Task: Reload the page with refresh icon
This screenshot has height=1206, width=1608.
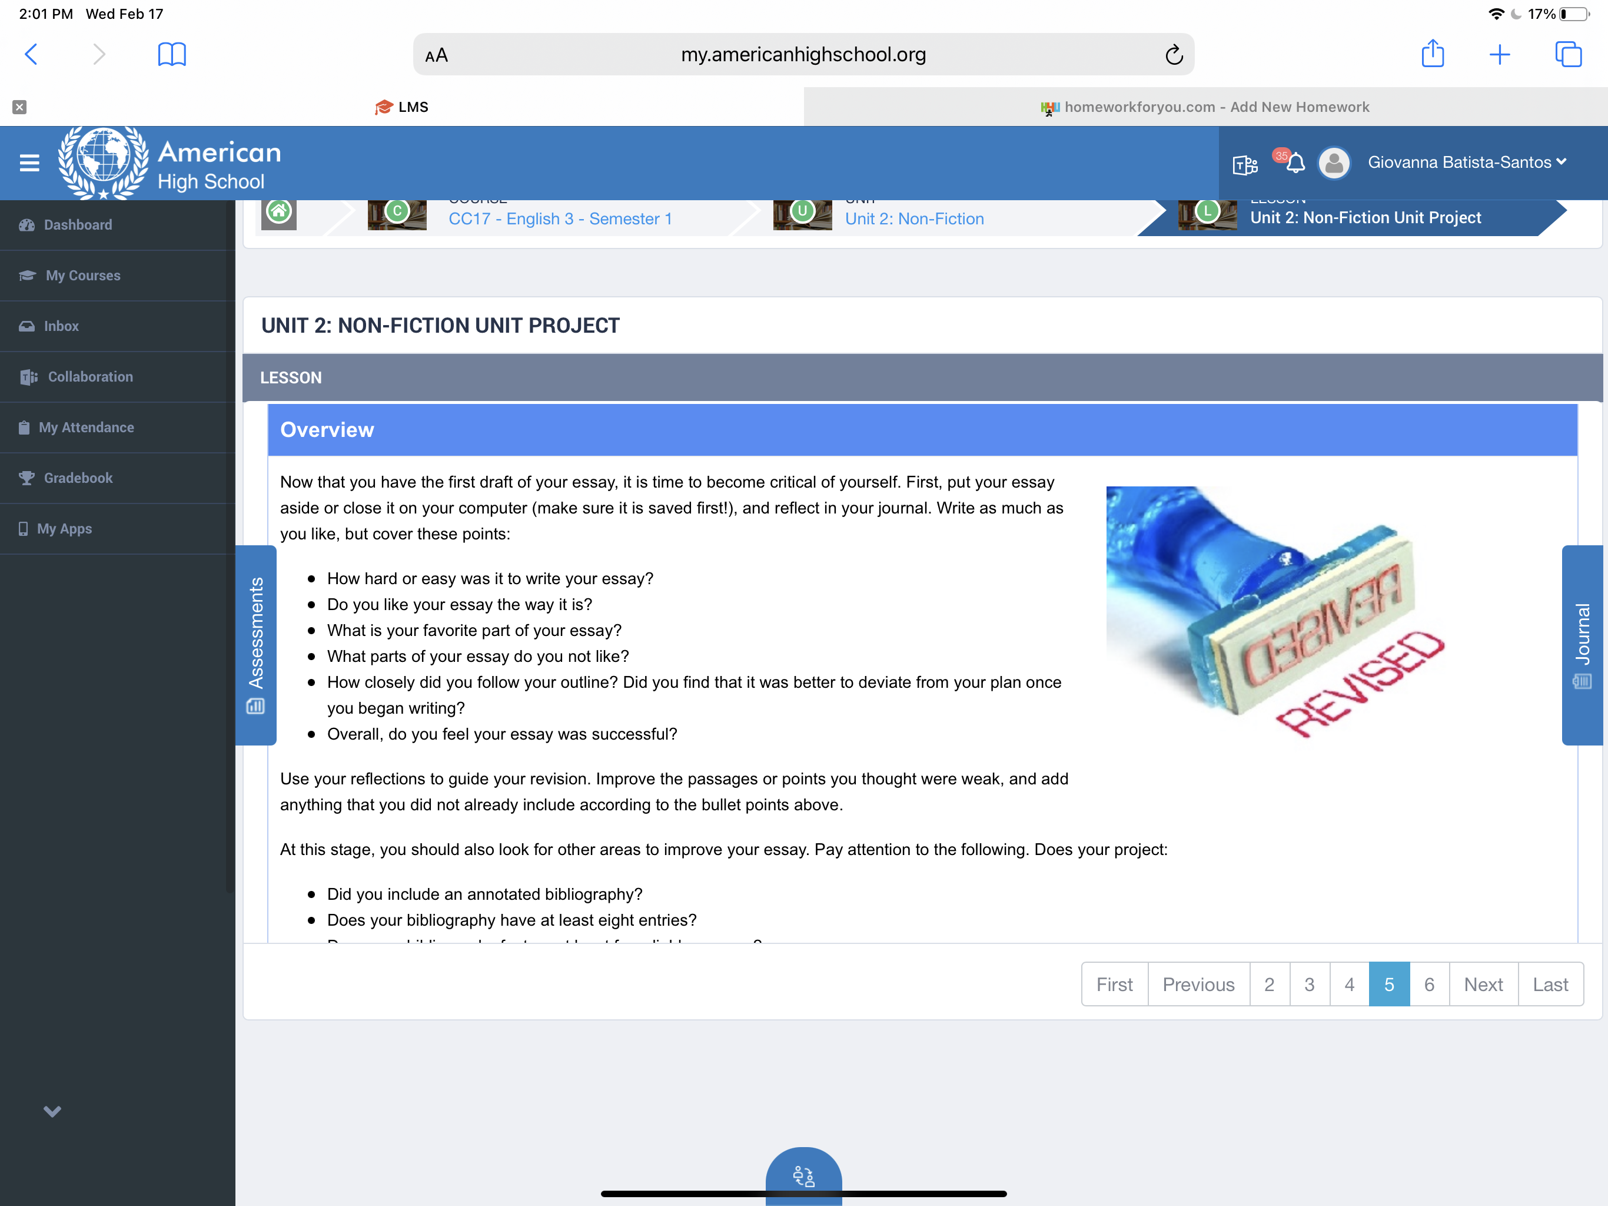Action: click(1173, 55)
